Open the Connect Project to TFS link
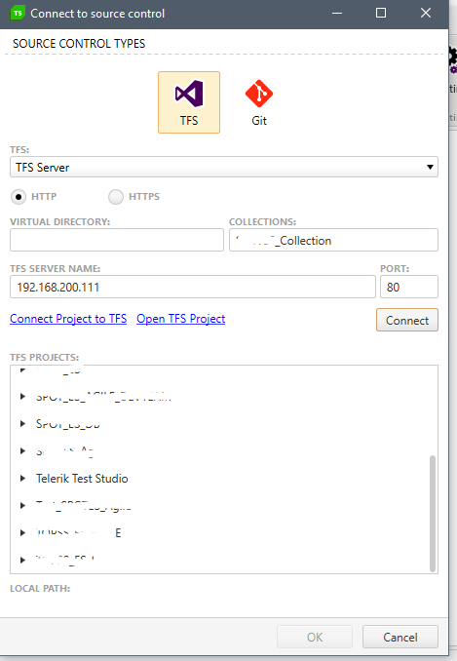The image size is (457, 661). coord(68,319)
